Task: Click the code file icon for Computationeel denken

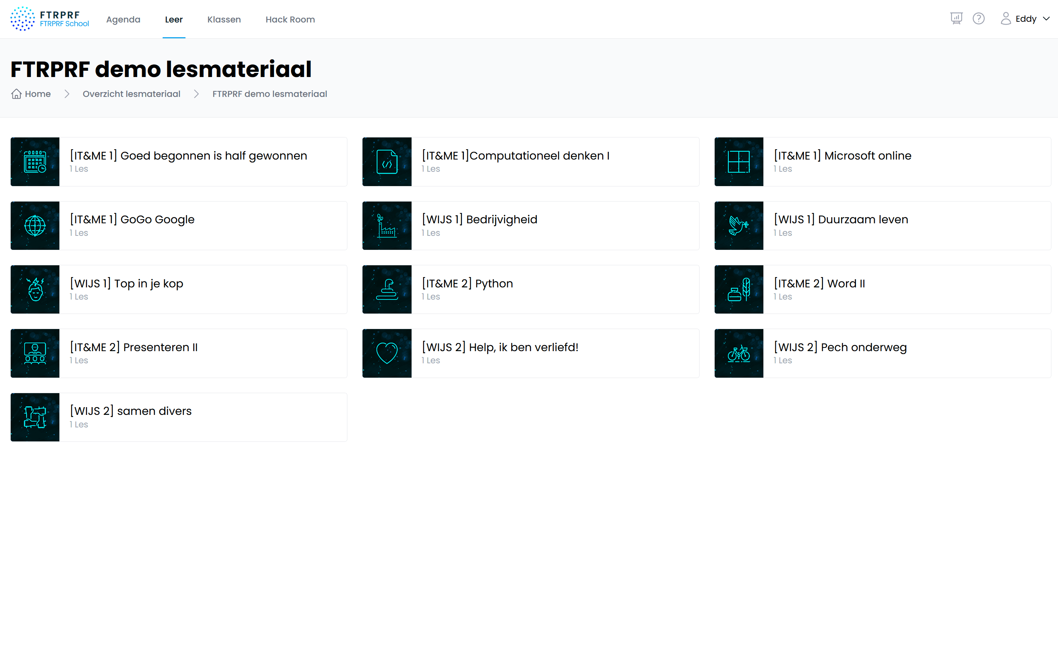Action: (386, 161)
